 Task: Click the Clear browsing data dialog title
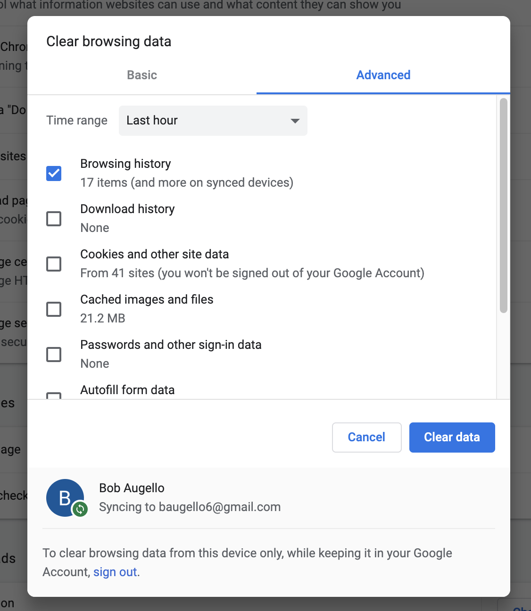pos(109,41)
